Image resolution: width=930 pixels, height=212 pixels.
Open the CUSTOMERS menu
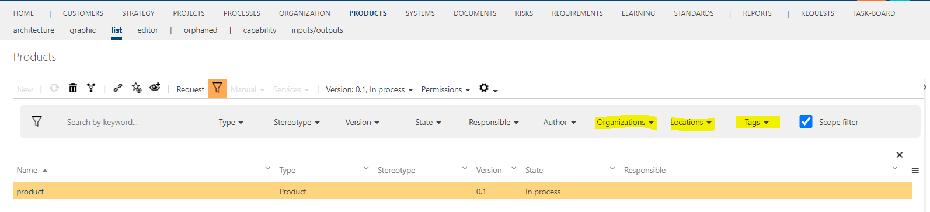pos(83,13)
